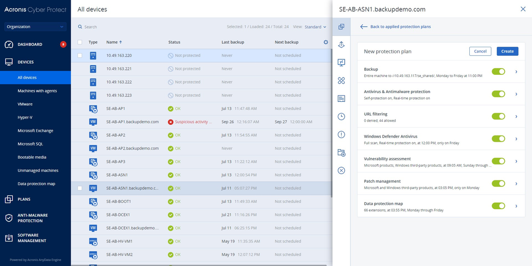The height and width of the screenshot is (266, 532).
Task: Sort by Name column header
Action: [x=114, y=42]
